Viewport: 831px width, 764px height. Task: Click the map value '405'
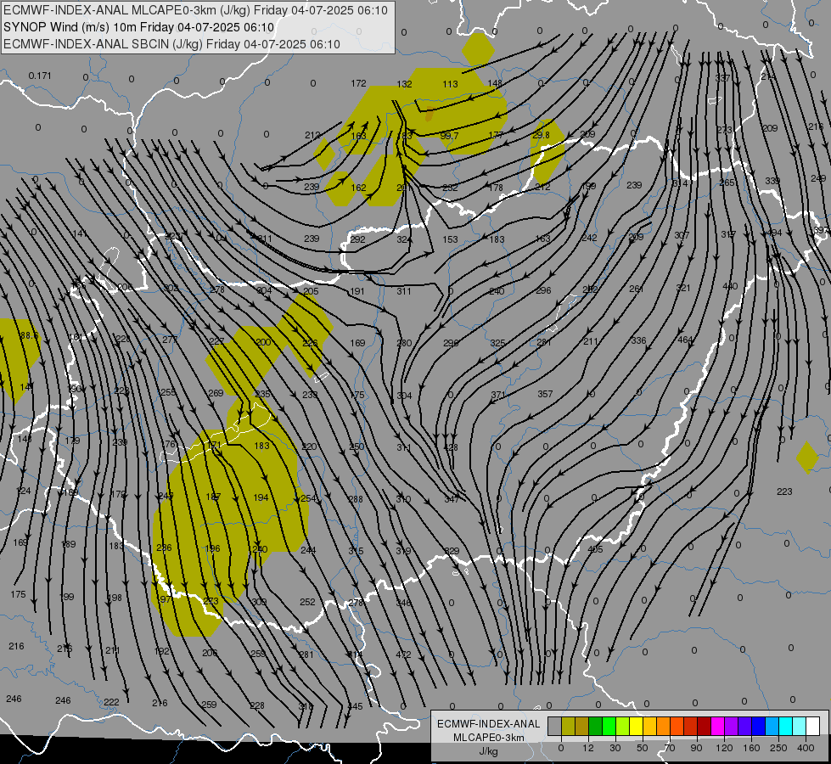coord(595,548)
